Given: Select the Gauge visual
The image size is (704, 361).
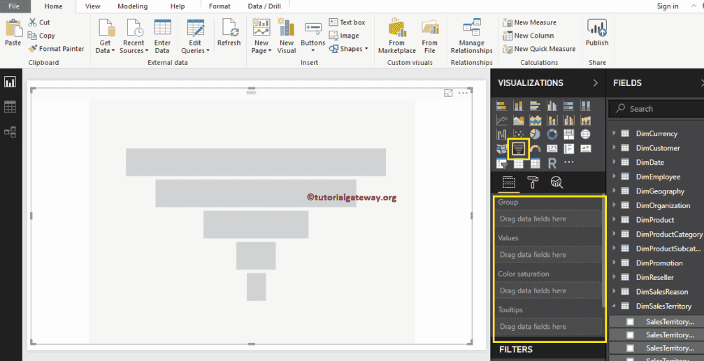Looking at the screenshot, I should coord(536,149).
